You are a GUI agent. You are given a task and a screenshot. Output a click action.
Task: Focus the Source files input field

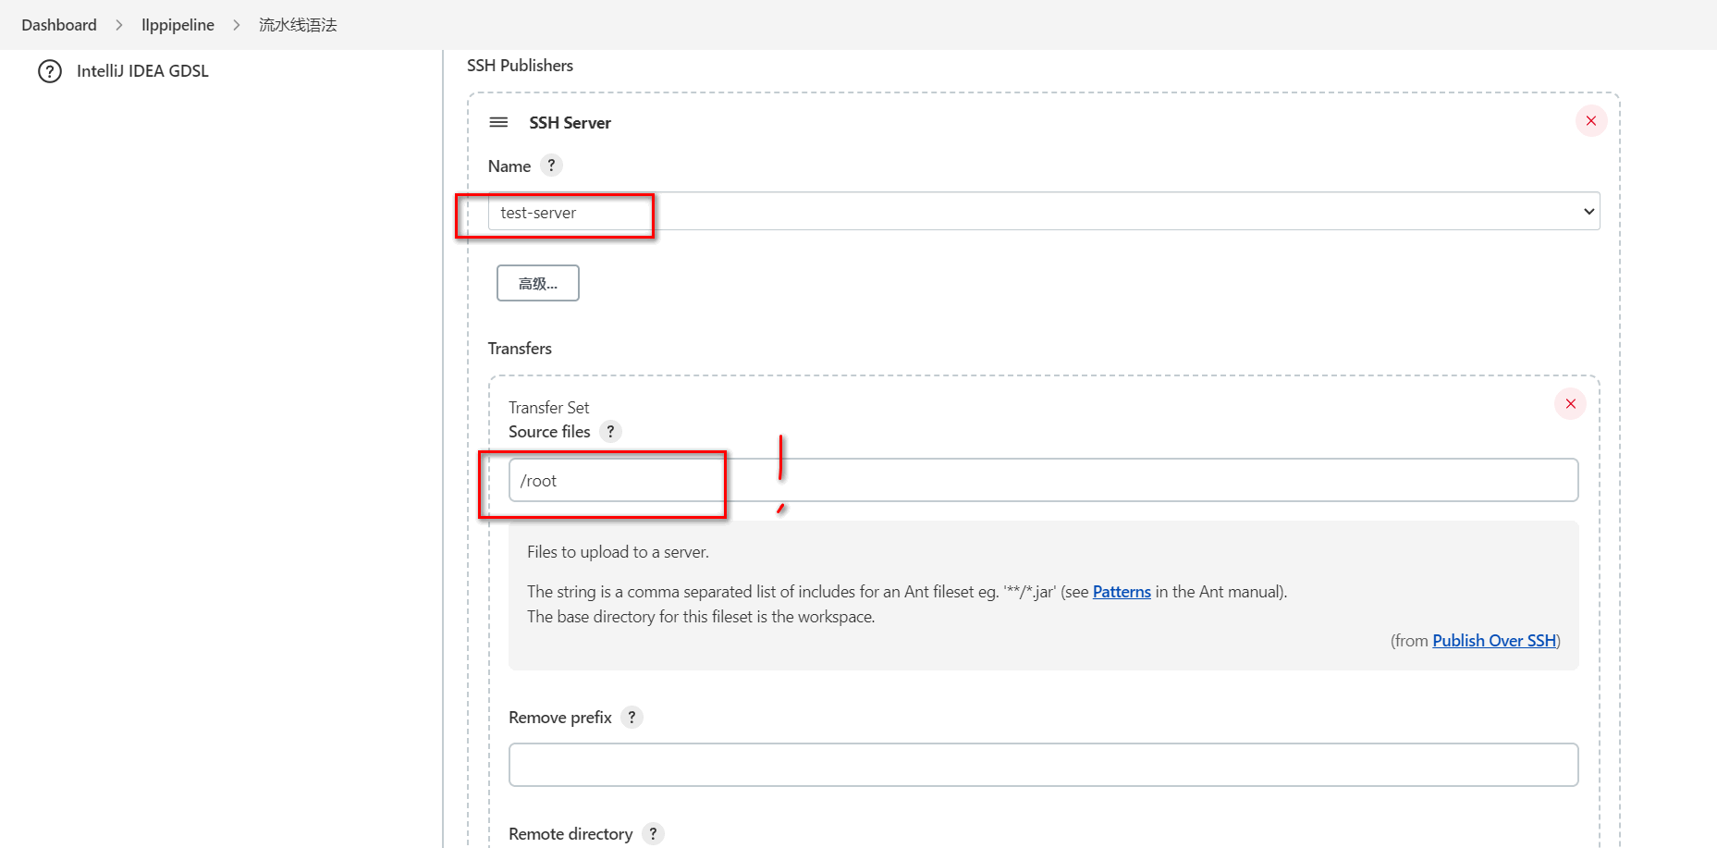pyautogui.click(x=1043, y=480)
